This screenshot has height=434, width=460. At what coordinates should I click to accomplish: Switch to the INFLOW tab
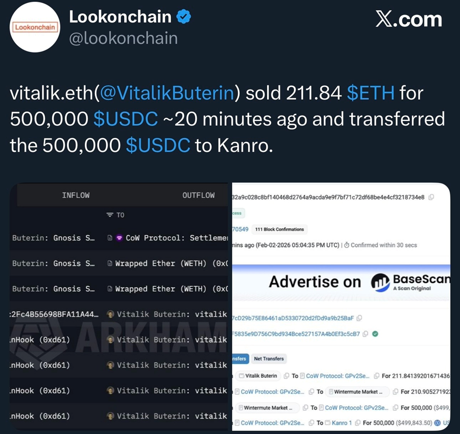point(76,195)
